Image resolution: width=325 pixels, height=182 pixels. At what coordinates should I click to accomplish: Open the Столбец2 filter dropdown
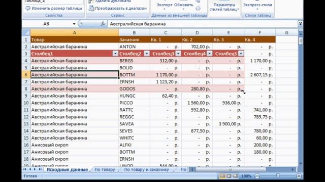pyautogui.click(x=147, y=54)
